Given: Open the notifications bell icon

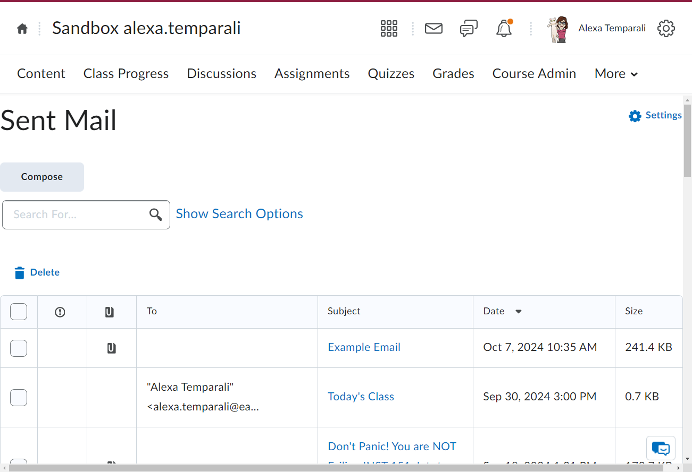Looking at the screenshot, I should pyautogui.click(x=504, y=29).
